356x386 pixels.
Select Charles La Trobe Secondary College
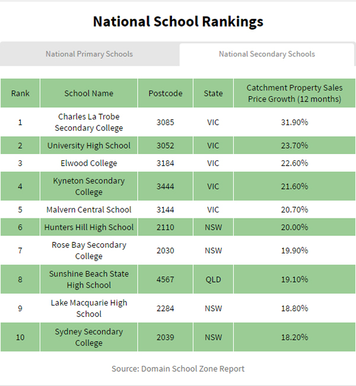(x=89, y=123)
